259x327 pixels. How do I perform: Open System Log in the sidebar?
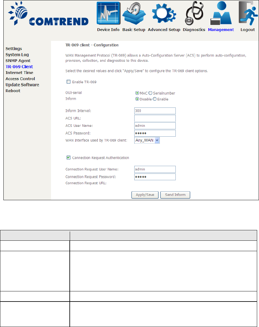(17, 55)
